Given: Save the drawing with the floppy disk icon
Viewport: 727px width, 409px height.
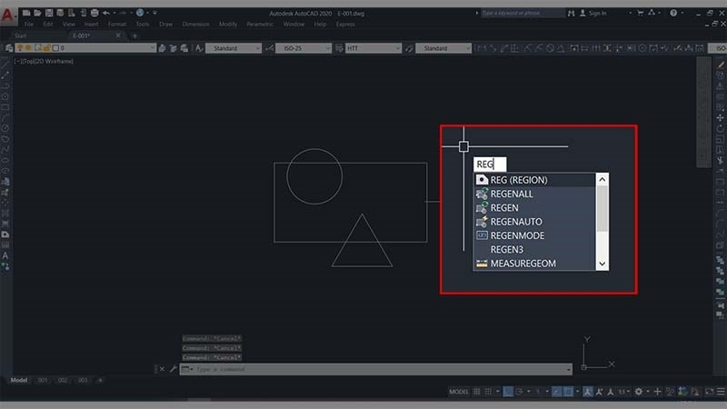Looking at the screenshot, I should [x=49, y=13].
